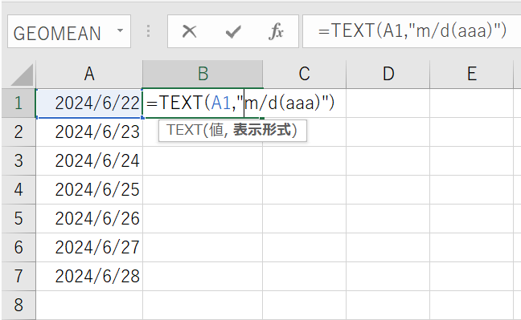Screen dimensions: 521x320
Task: Confirm the formula with checkmark icon
Action: point(233,32)
